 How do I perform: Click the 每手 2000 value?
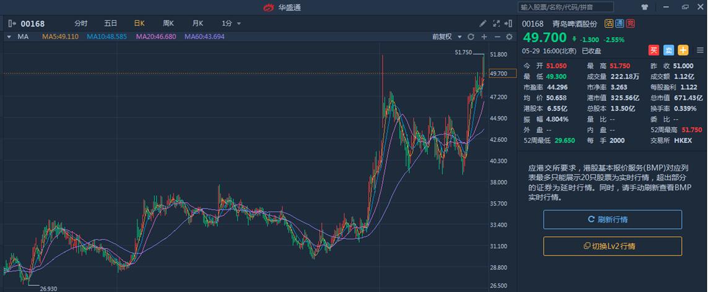[617, 140]
